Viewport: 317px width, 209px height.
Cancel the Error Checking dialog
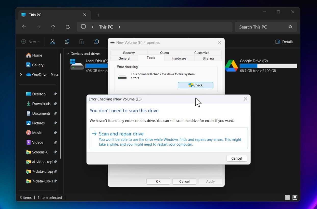click(x=236, y=158)
